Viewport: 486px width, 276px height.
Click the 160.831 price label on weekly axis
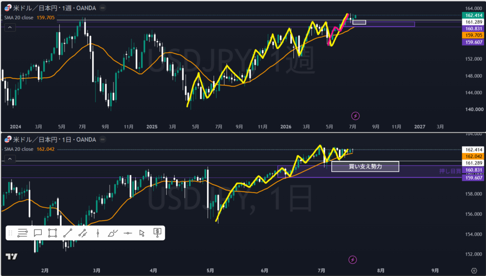click(473, 28)
